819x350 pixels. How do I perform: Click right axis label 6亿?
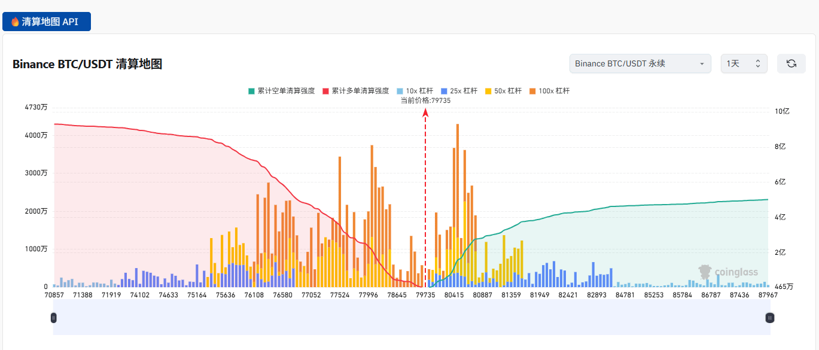781,182
